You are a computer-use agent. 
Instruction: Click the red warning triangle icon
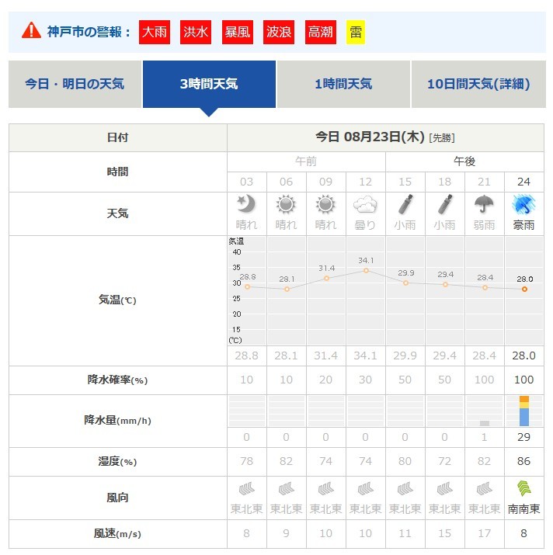[x=31, y=31]
